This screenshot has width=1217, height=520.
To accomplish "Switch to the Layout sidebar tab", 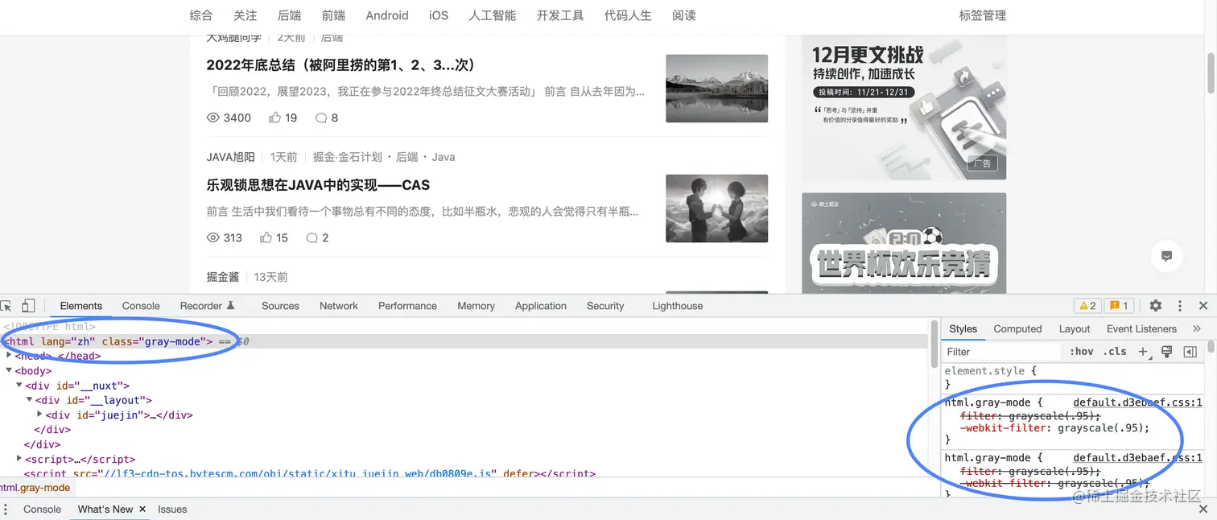I will tap(1075, 328).
